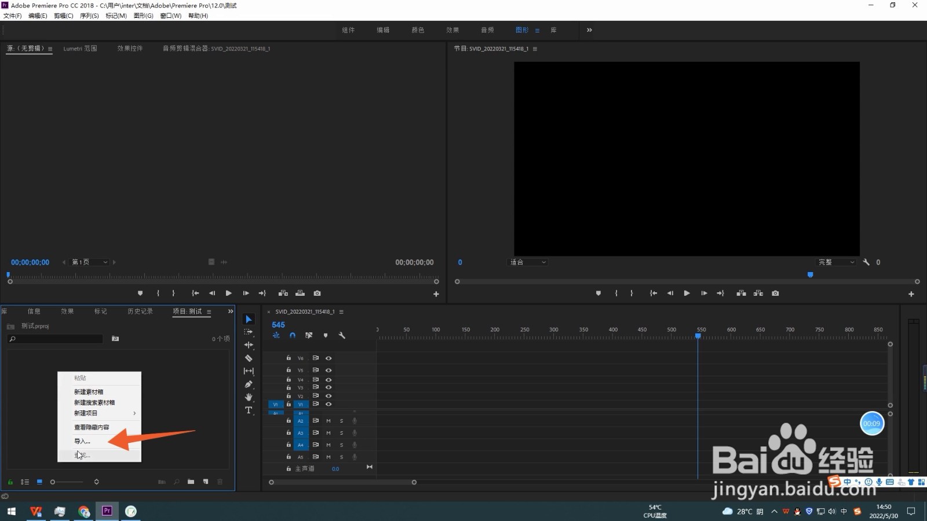Open the 文件(F) menu
Viewport: 927px width, 521px height.
[x=12, y=16]
